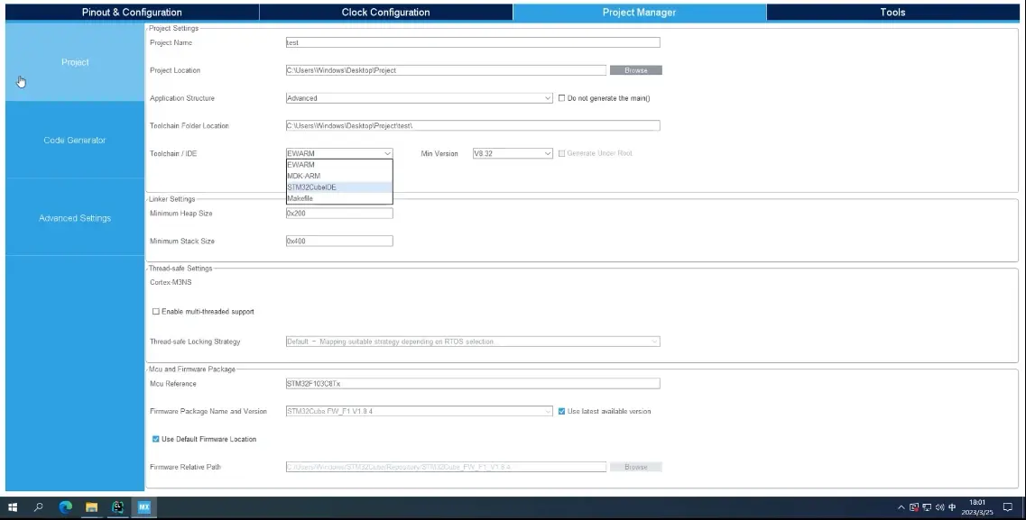The width and height of the screenshot is (1026, 520).
Task: Open the Code Generator section
Action: (75, 140)
